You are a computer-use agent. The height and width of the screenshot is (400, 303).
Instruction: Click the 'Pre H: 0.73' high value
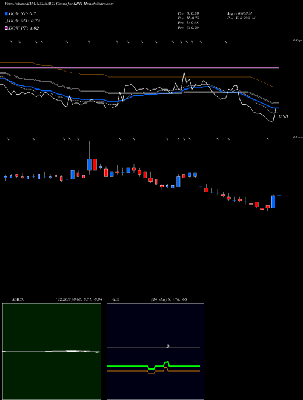[188, 18]
